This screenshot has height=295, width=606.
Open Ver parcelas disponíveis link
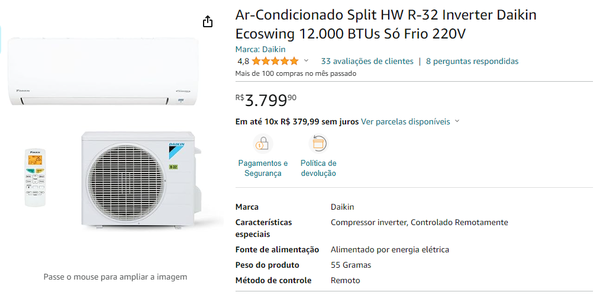[x=405, y=122]
